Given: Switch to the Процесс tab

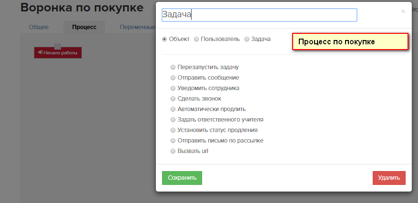Looking at the screenshot, I should pyautogui.click(x=84, y=27).
